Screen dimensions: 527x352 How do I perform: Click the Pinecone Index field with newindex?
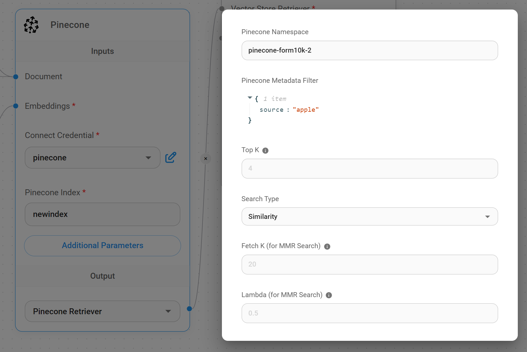(x=102, y=214)
